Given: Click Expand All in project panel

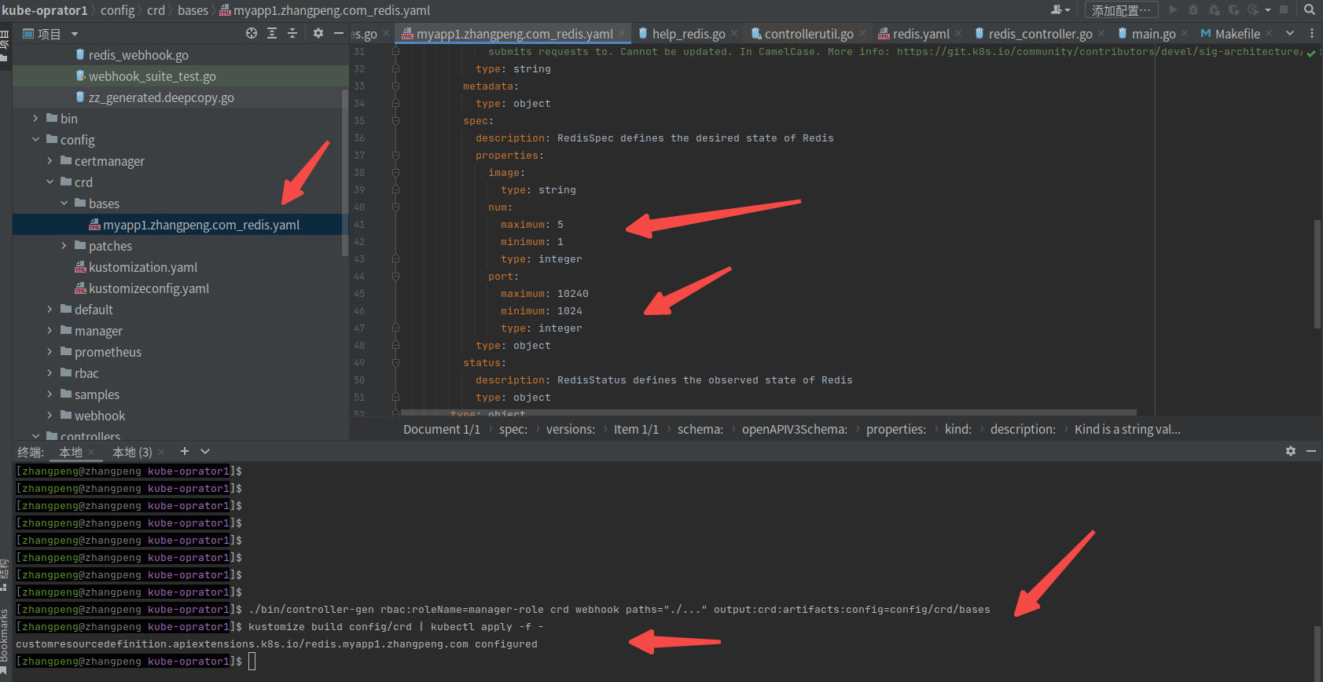Looking at the screenshot, I should click(272, 33).
